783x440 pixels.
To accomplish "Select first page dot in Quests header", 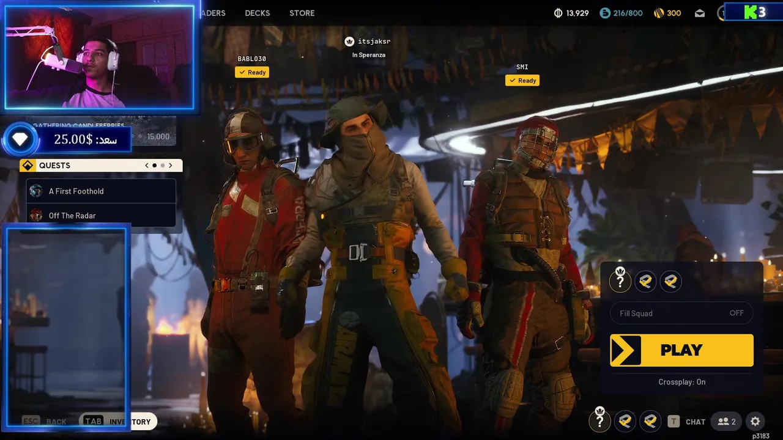I will pos(155,166).
